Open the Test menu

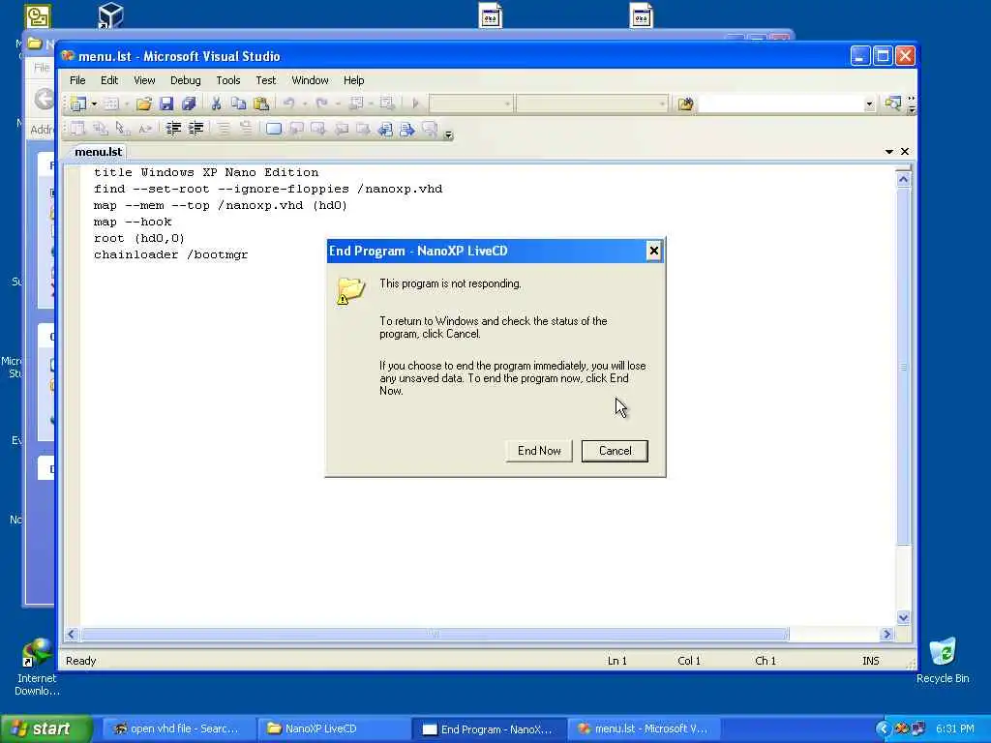(265, 80)
